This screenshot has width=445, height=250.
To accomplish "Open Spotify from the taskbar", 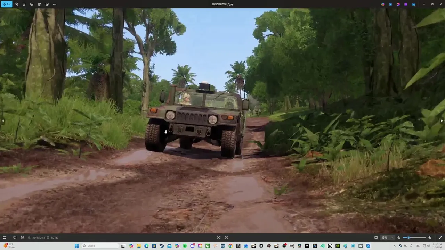I will [185, 246].
